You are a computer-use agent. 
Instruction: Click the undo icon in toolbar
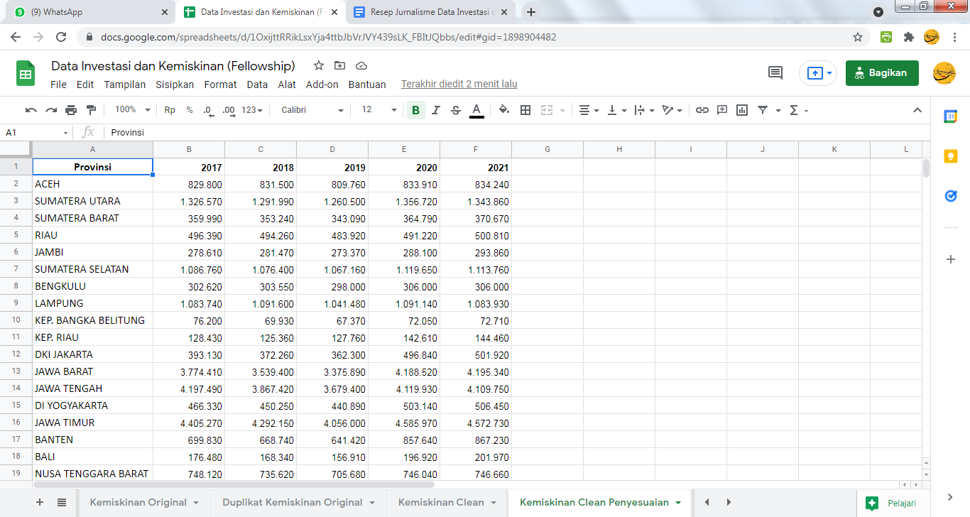pos(31,110)
